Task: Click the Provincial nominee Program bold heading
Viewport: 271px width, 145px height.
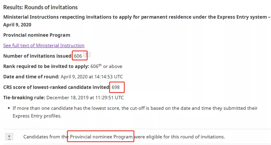Action: coord(37,35)
